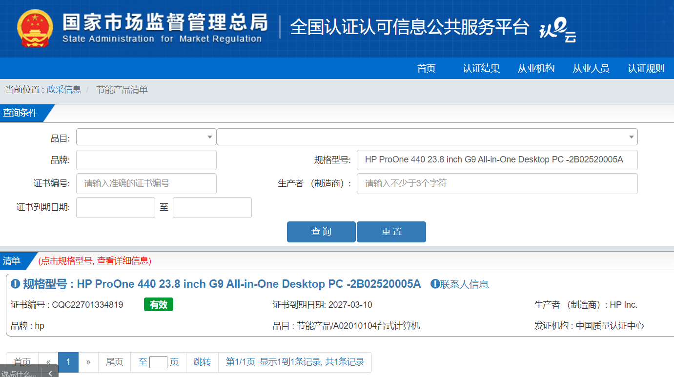Image resolution: width=674 pixels, height=377 pixels.
Task: Open 认证结果 in the navigation bar
Action: coord(481,68)
